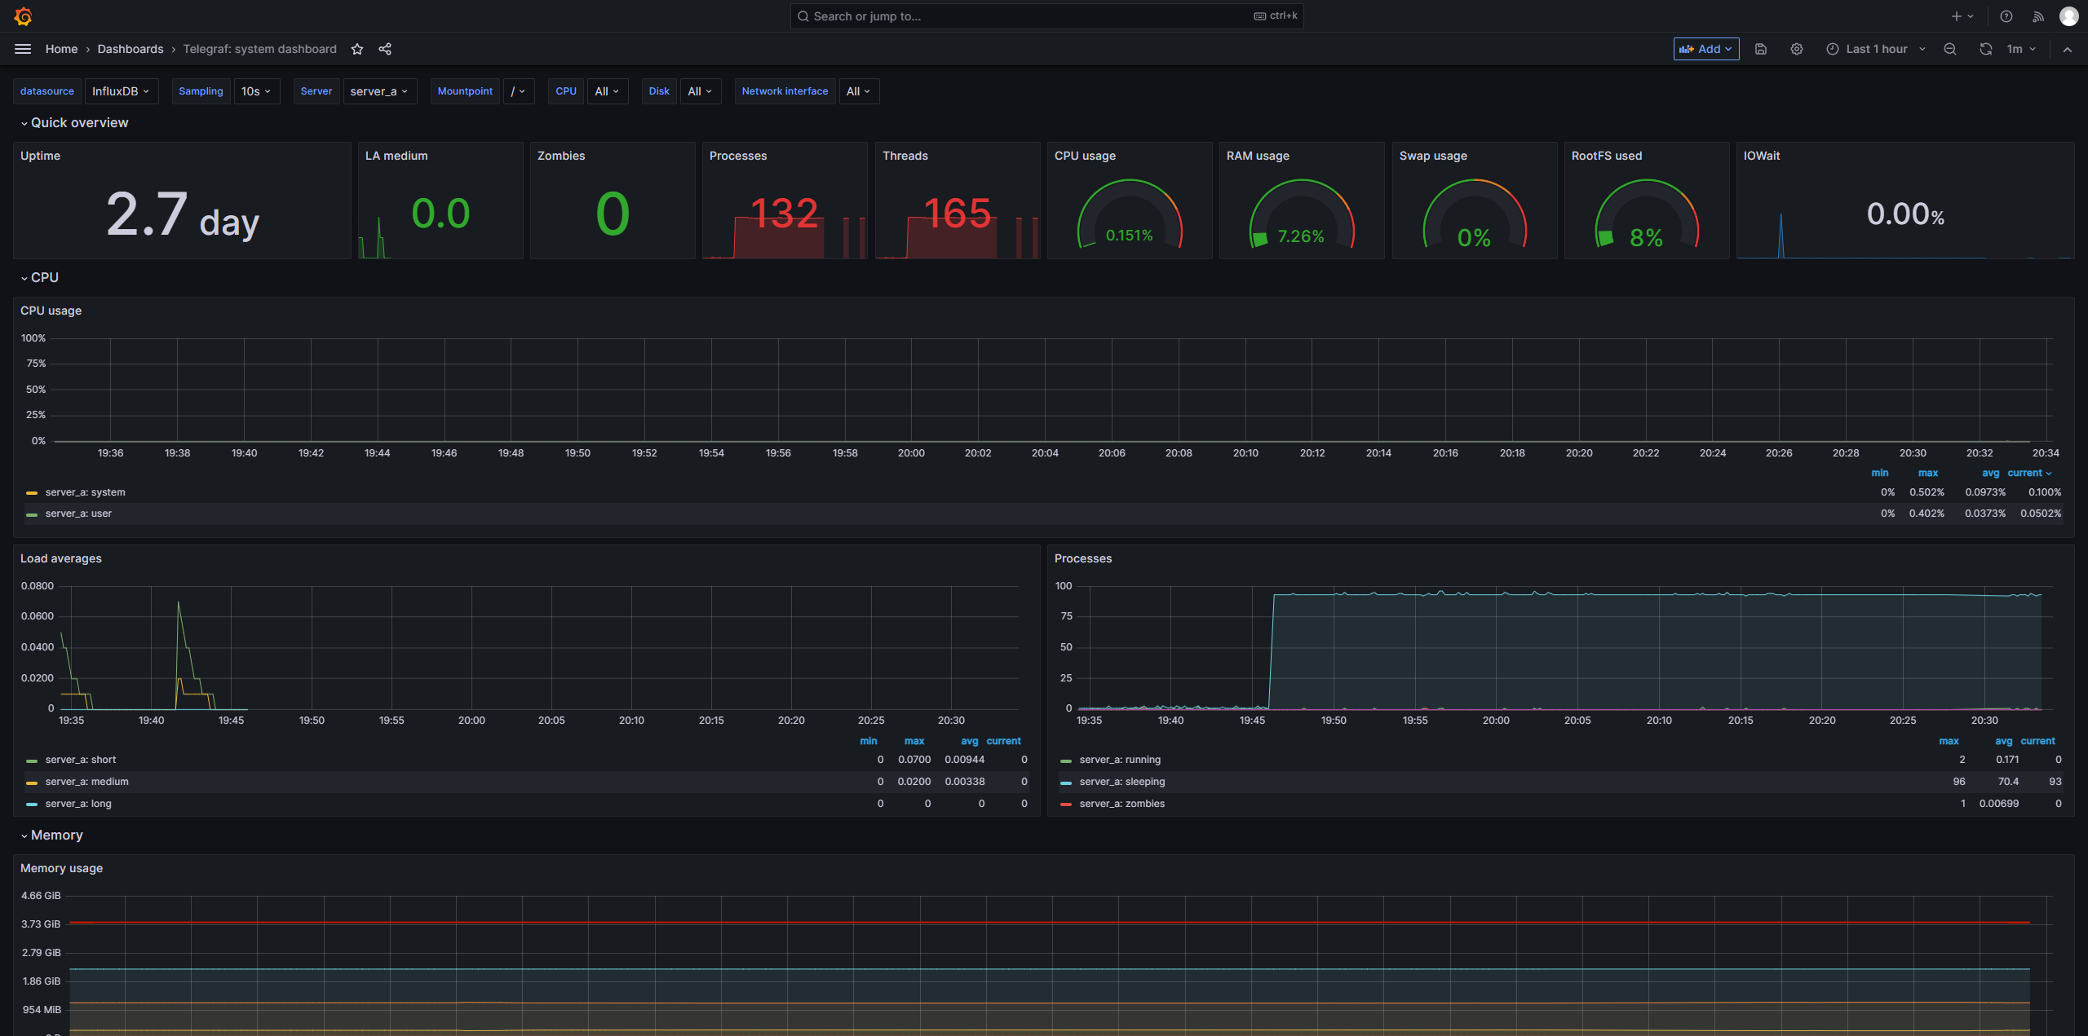The image size is (2088, 1036).
Task: Open the InfluxDB datasource dropdown
Action: click(x=121, y=91)
